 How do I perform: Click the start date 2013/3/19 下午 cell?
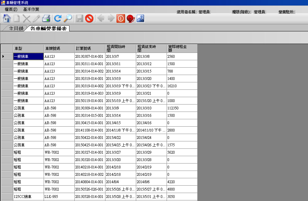point(120,86)
